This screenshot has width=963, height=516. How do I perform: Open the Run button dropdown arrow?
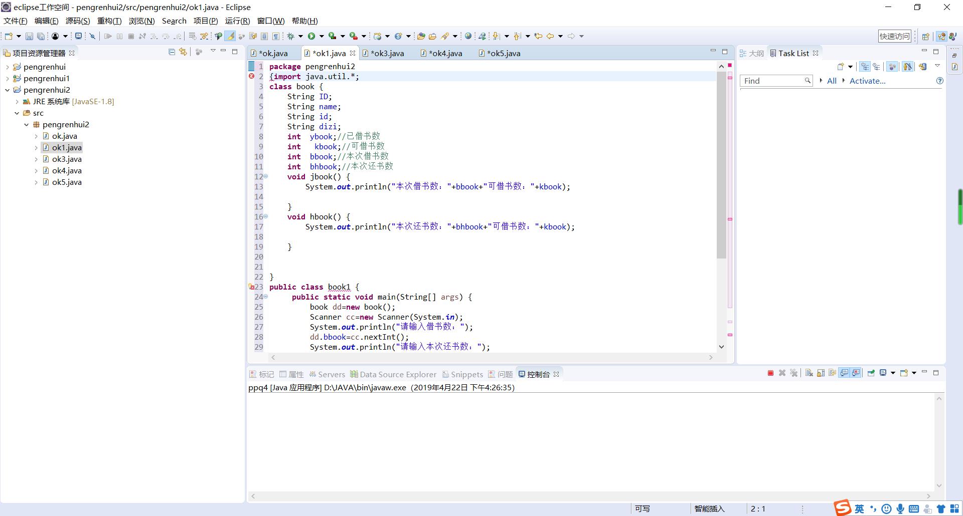[322, 36]
